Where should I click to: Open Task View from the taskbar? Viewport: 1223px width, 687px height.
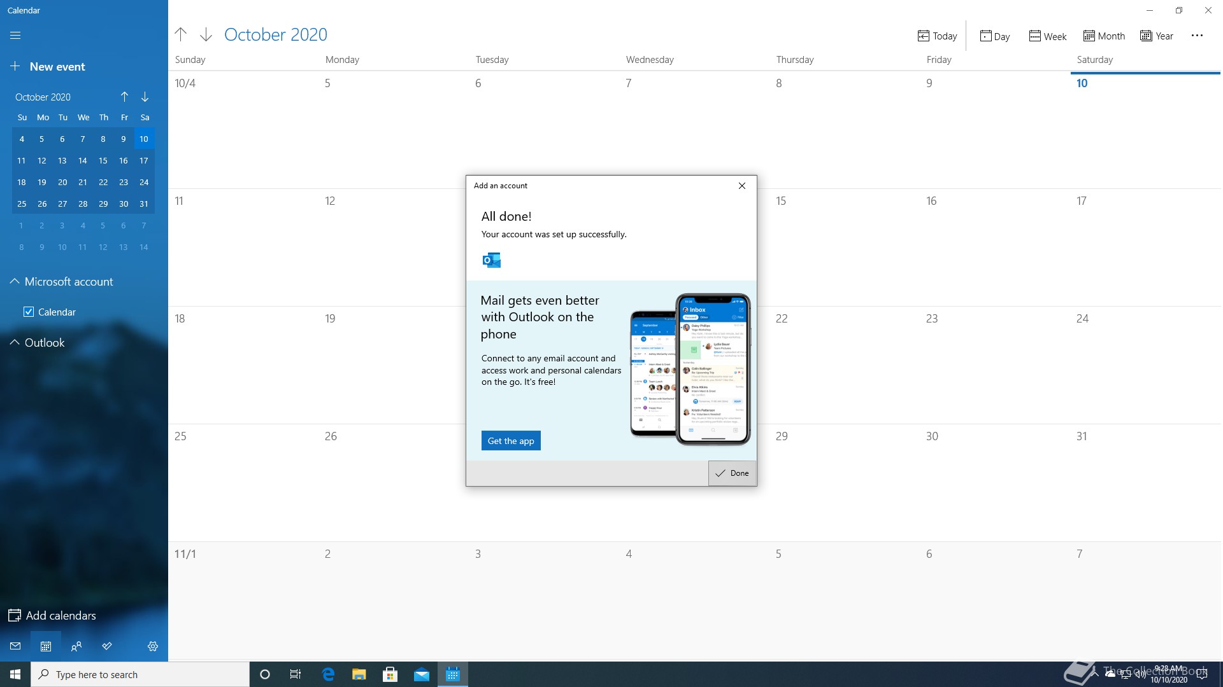[296, 674]
